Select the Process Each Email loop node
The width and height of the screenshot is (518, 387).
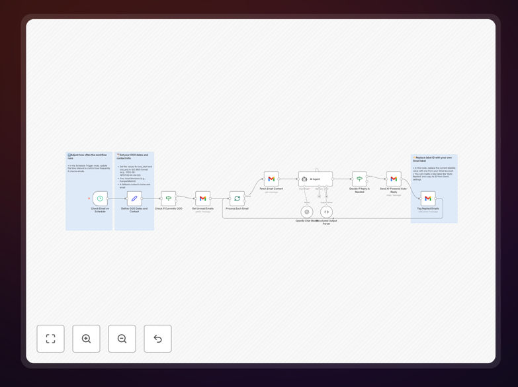[237, 198]
